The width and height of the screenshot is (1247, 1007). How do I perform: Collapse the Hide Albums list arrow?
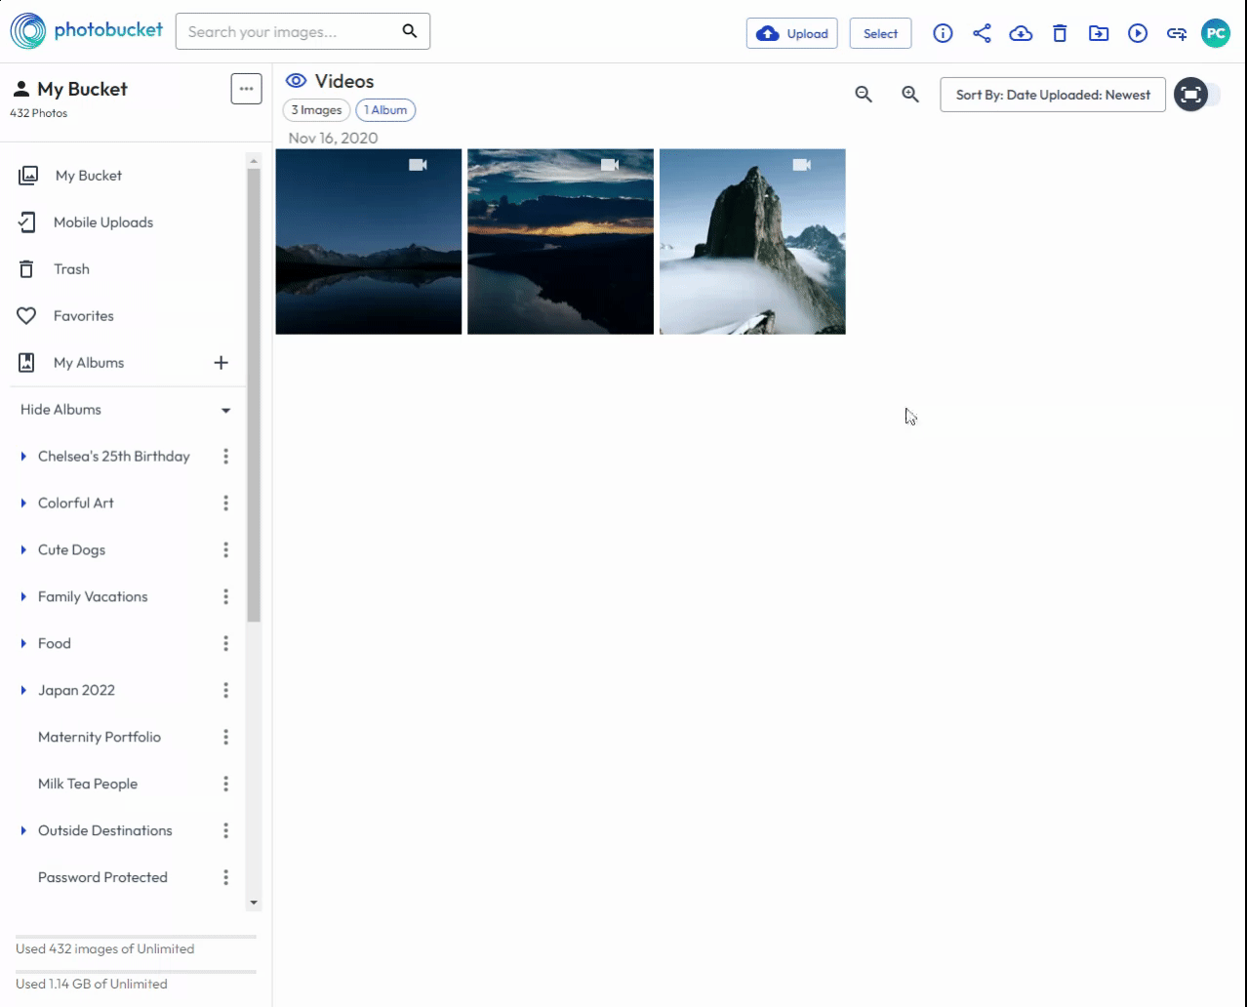225,410
